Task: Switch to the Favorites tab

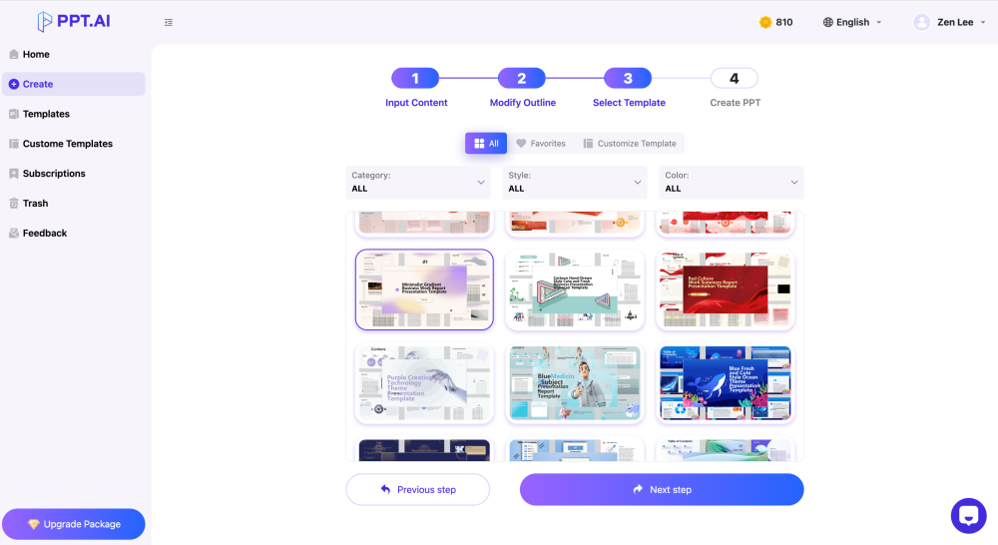Action: click(541, 144)
